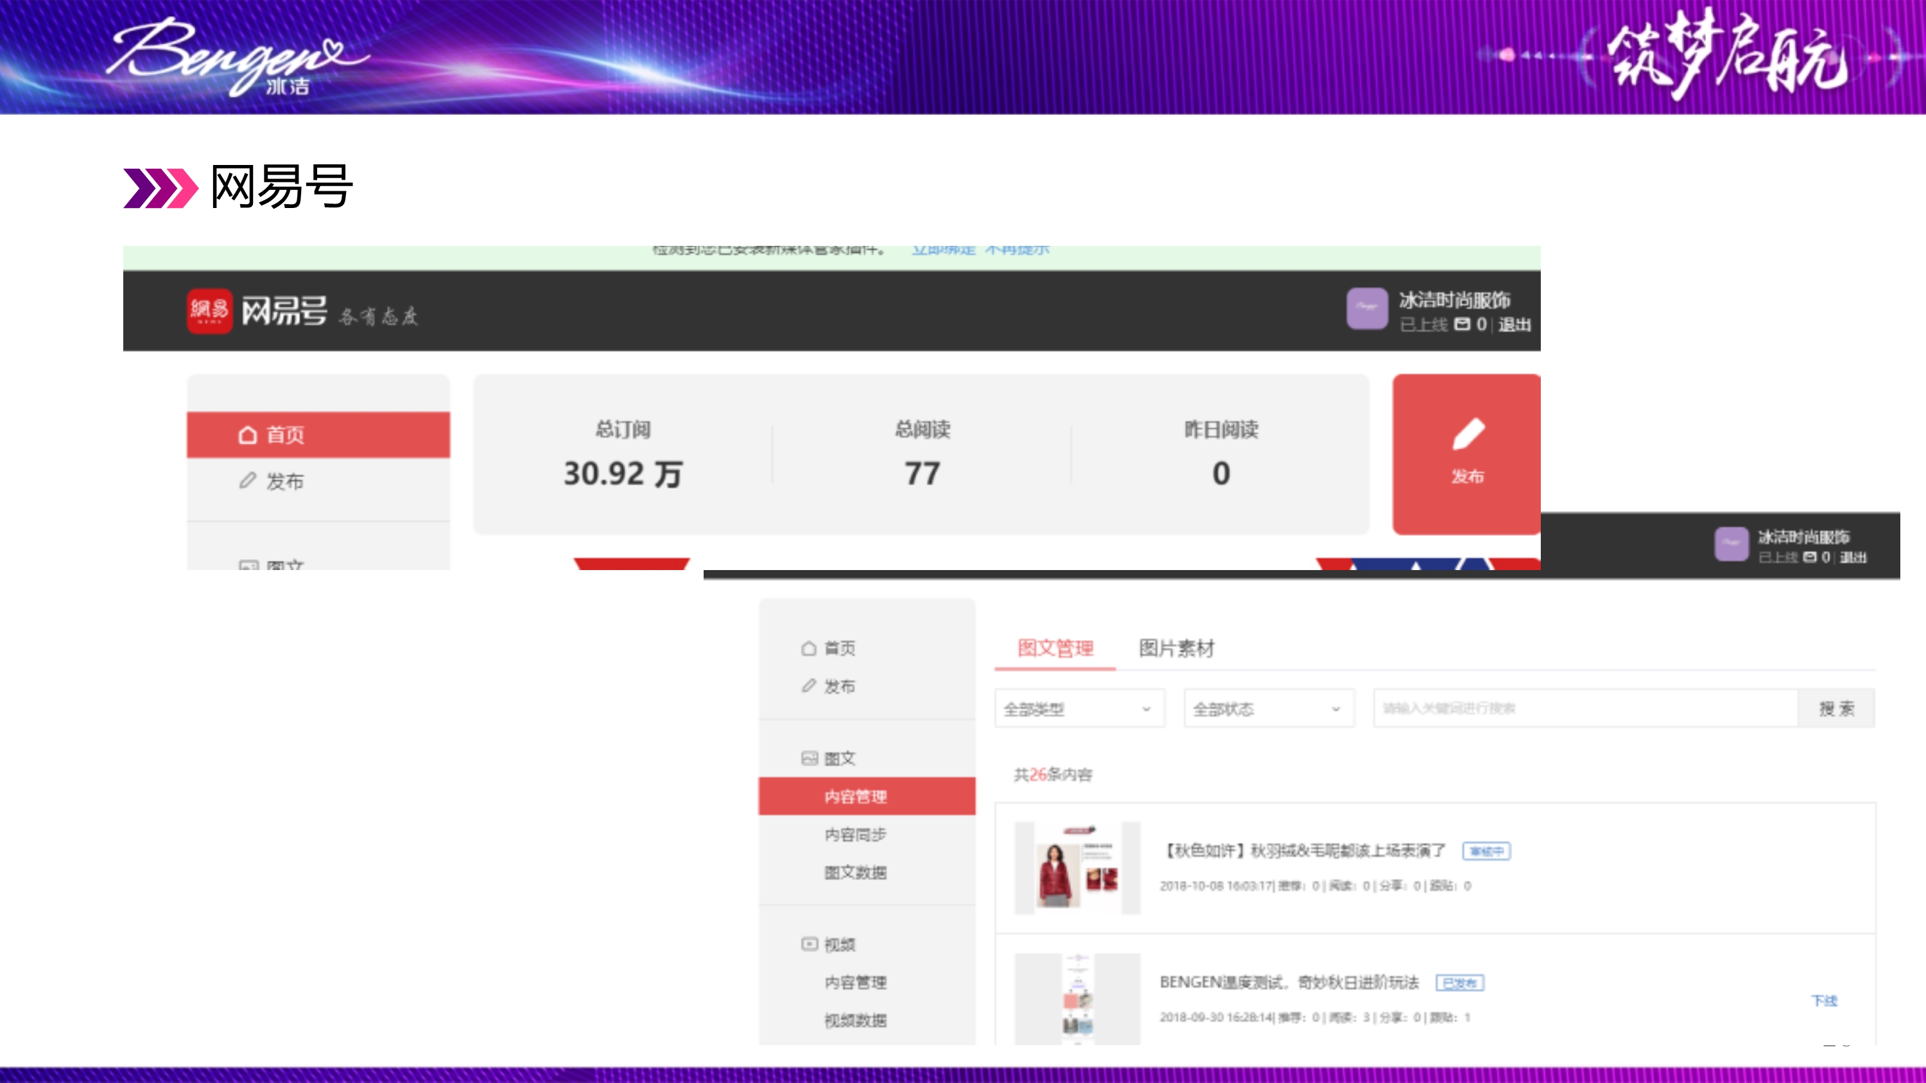Switch to the 图片素材 tab

tap(1177, 648)
